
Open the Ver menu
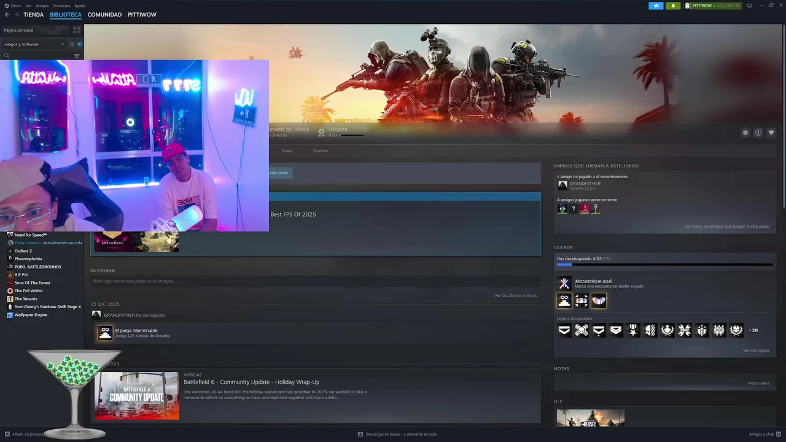(x=29, y=6)
